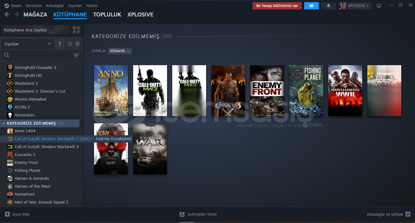Image resolution: width=415 pixels, height=223 pixels.
Task: Click the Heroes & Generals game icon
Action: [10, 178]
